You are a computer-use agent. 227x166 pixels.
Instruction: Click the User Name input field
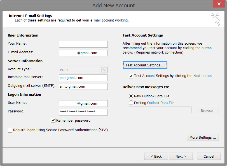[x=83, y=103]
